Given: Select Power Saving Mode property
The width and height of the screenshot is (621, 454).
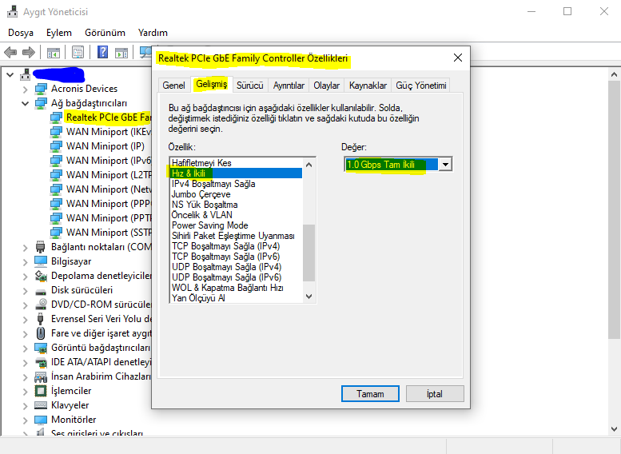Looking at the screenshot, I should (236, 225).
